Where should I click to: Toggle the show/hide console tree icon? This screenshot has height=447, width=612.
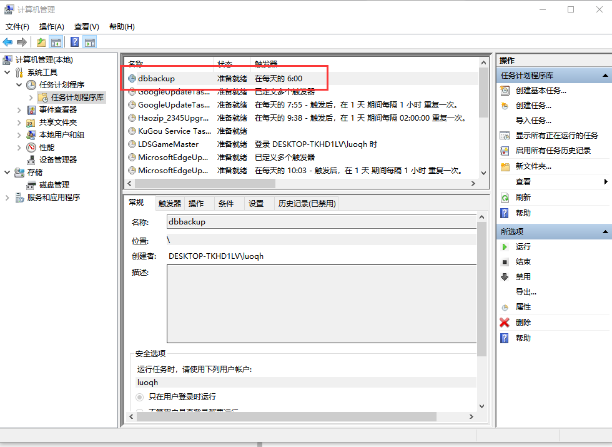pyautogui.click(x=56, y=43)
